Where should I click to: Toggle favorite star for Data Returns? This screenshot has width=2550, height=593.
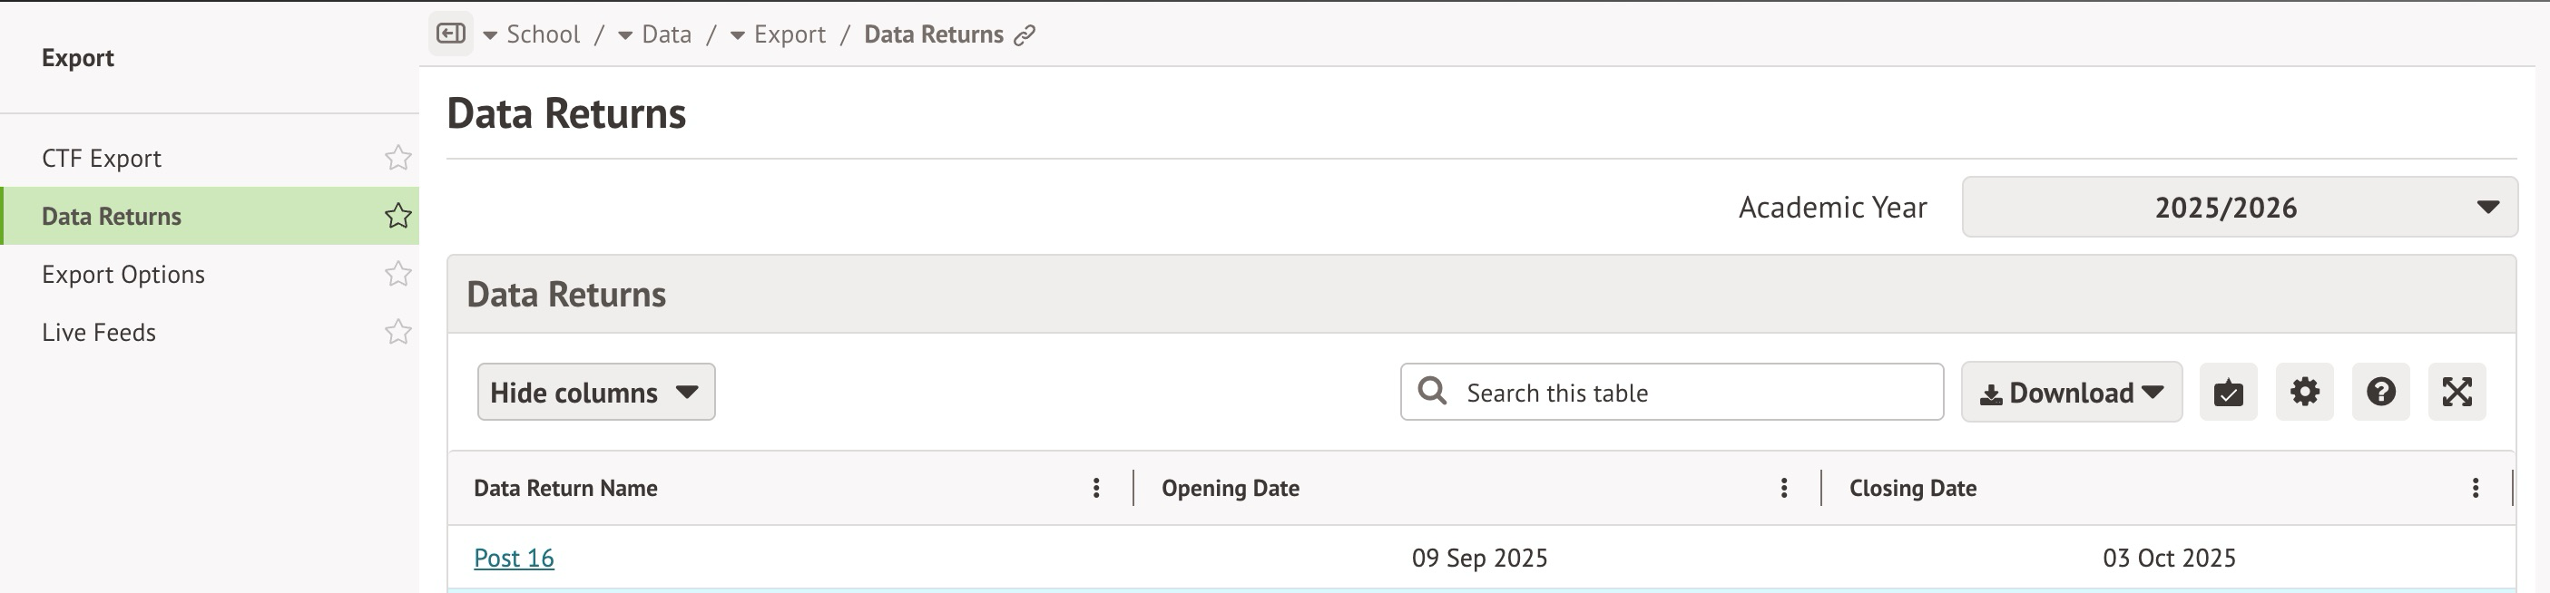tap(398, 217)
